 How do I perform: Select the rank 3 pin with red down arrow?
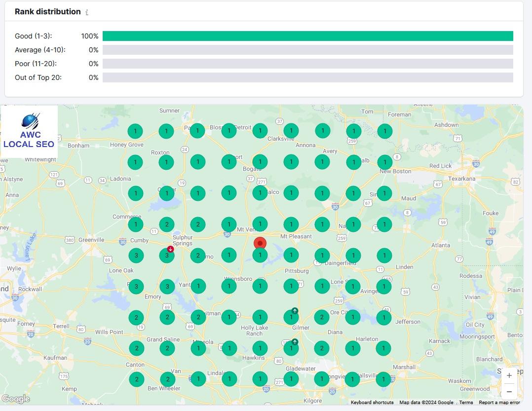pos(167,255)
